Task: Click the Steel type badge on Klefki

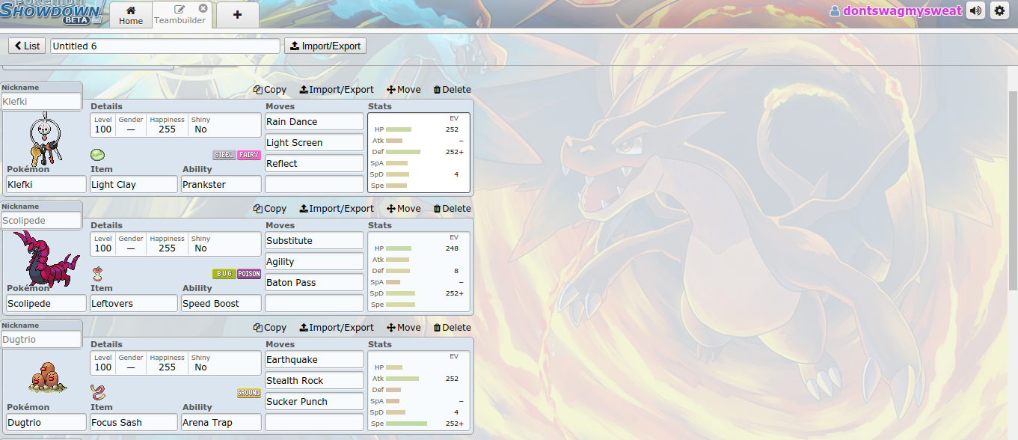Action: click(x=224, y=155)
